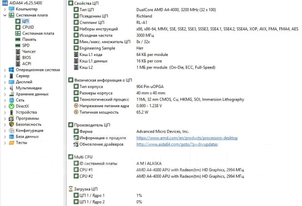
Task: Click the Дисплей monitor icon
Action: [x=11, y=82]
